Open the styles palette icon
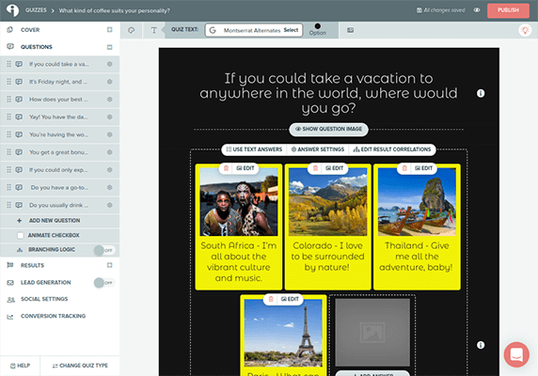The image size is (538, 376). tap(131, 30)
